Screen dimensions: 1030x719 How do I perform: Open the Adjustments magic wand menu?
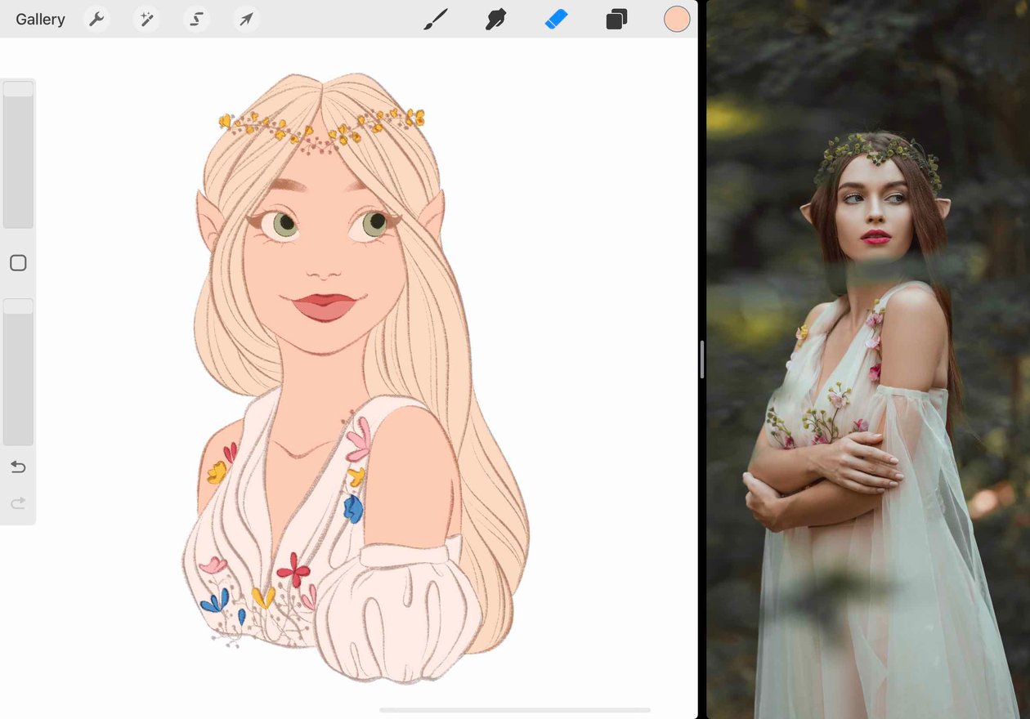146,19
